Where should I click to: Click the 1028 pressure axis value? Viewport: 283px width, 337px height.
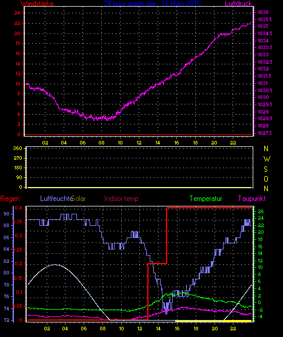263,126
